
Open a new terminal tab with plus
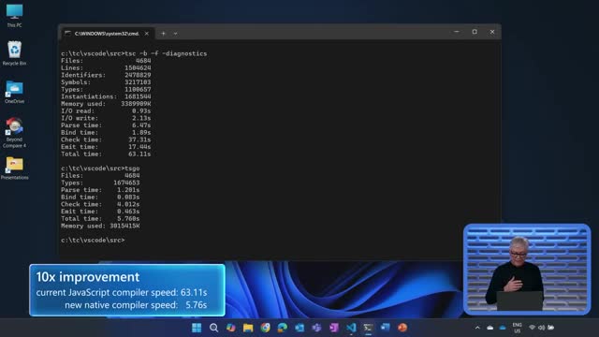pyautogui.click(x=163, y=34)
